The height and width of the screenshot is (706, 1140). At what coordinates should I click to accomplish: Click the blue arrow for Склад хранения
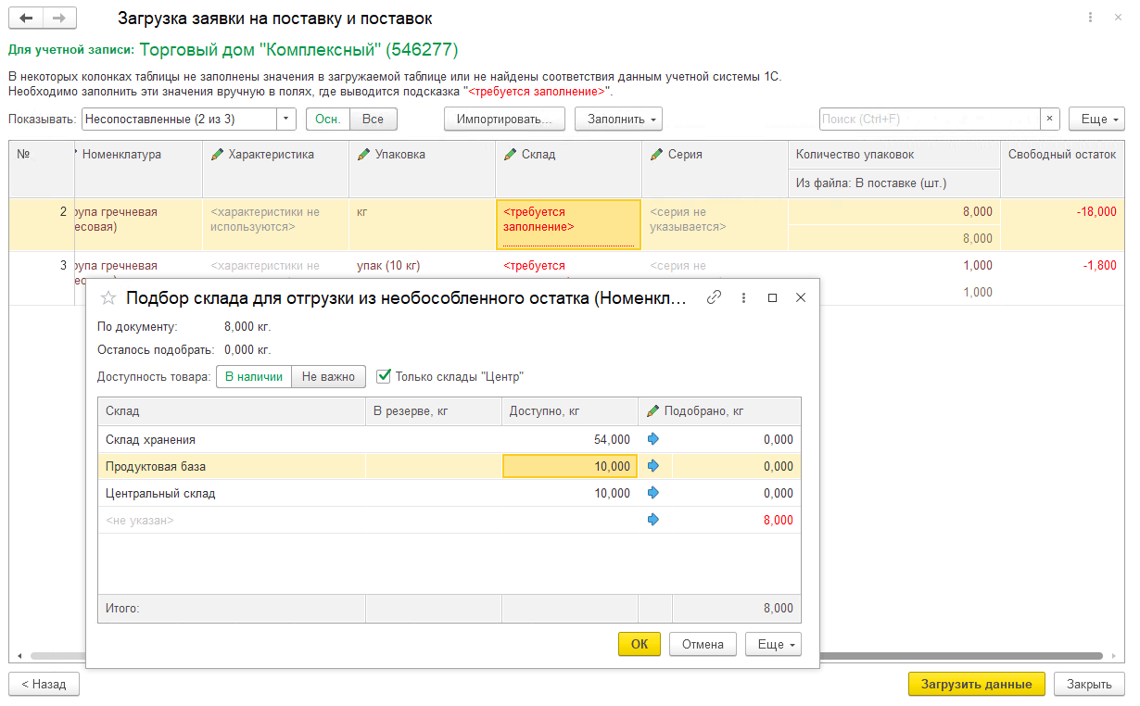pos(653,439)
